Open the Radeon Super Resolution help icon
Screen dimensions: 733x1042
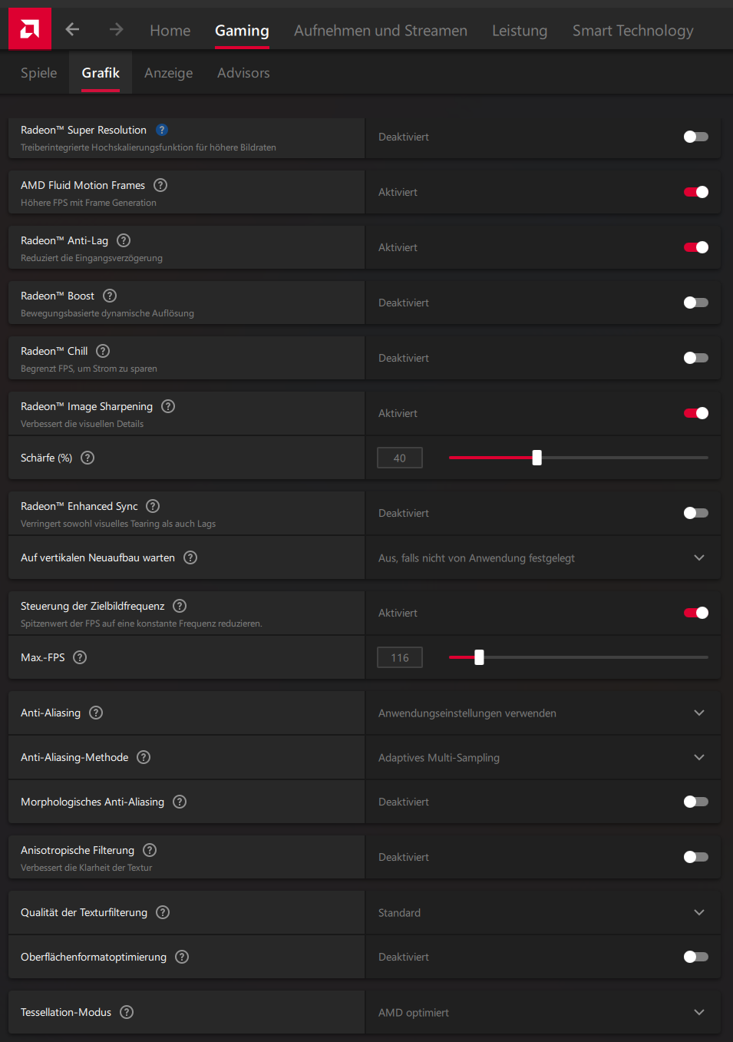pos(162,130)
